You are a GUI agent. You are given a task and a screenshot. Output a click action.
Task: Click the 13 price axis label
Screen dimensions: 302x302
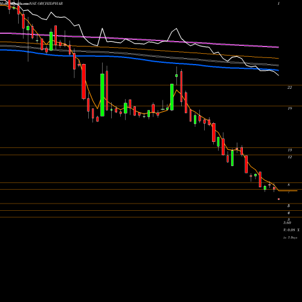click(x=290, y=150)
